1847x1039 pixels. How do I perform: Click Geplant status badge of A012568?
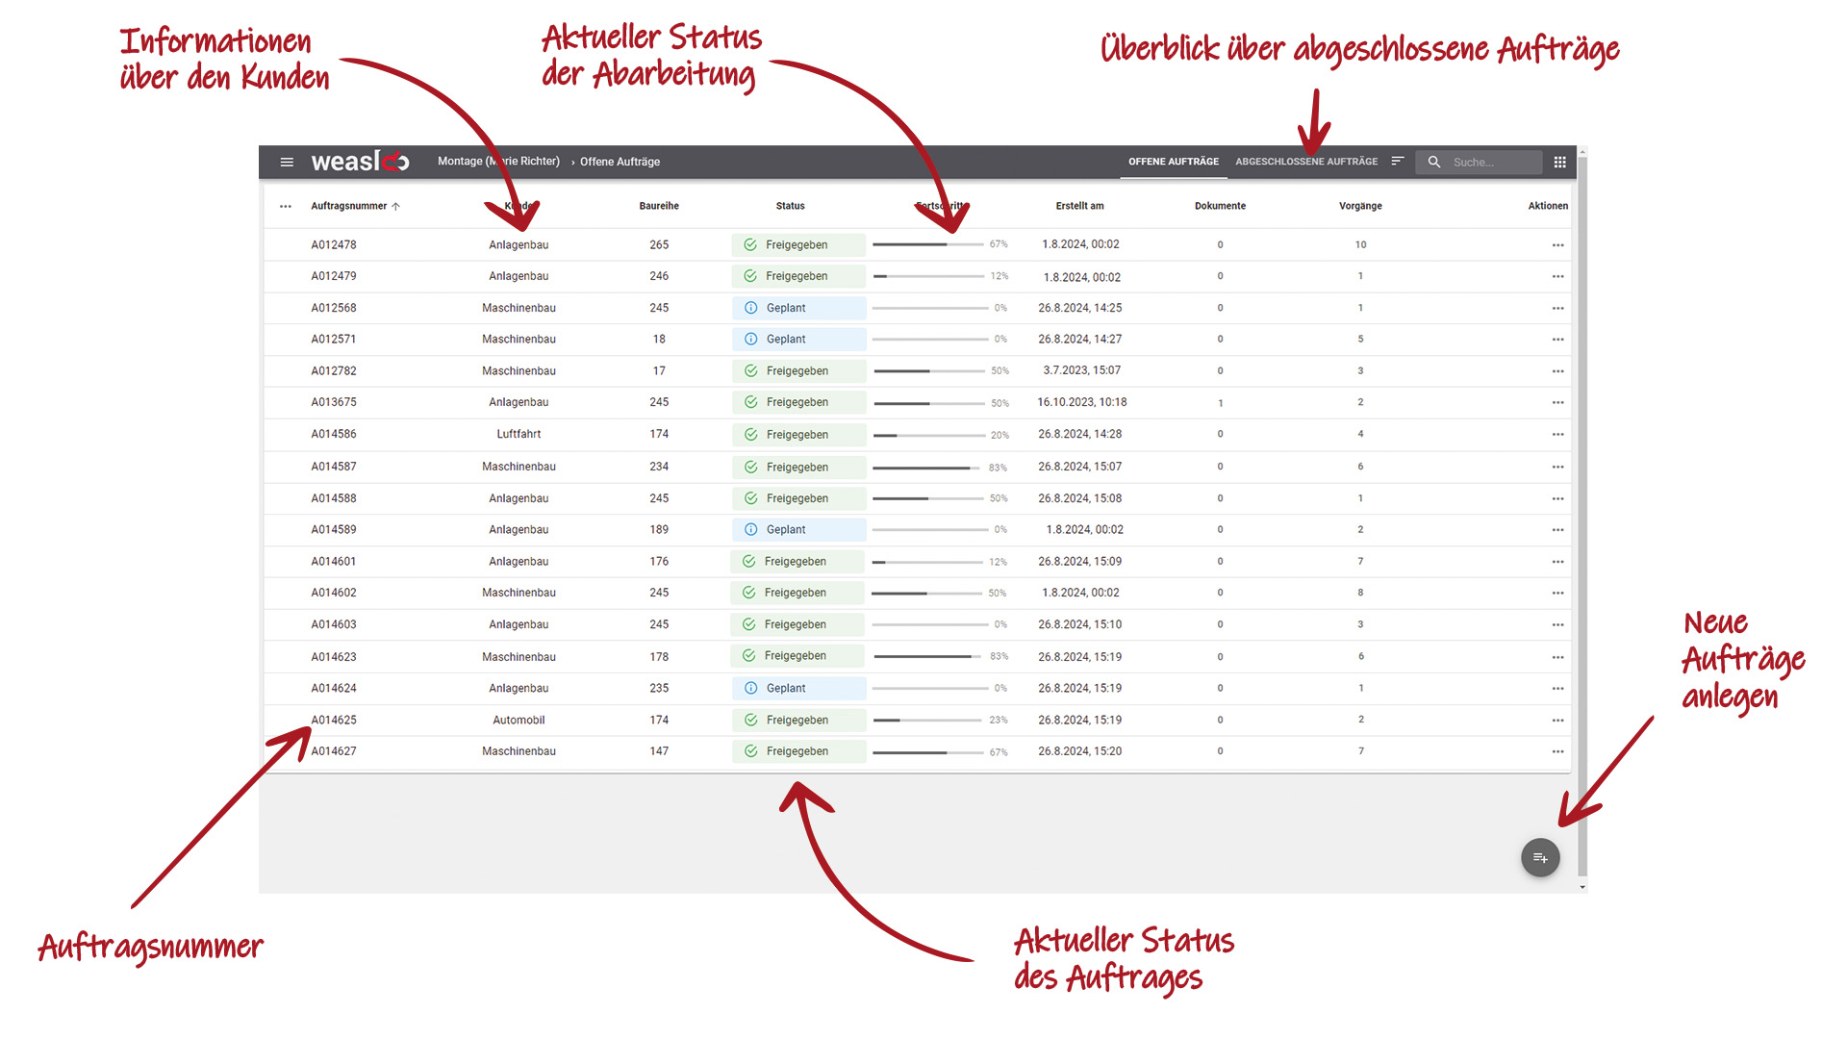point(797,308)
